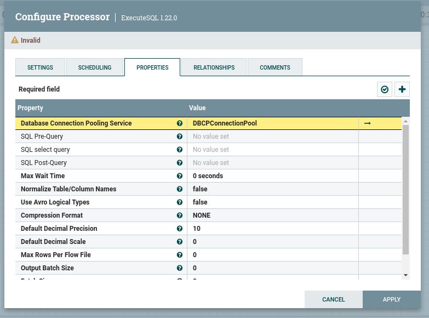Click the properties table vertical scrollbar

(x=405, y=189)
